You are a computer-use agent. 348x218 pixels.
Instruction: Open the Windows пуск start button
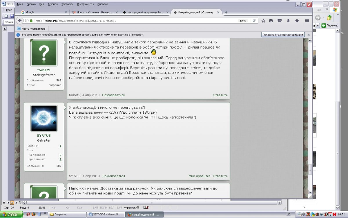click(x=12, y=215)
